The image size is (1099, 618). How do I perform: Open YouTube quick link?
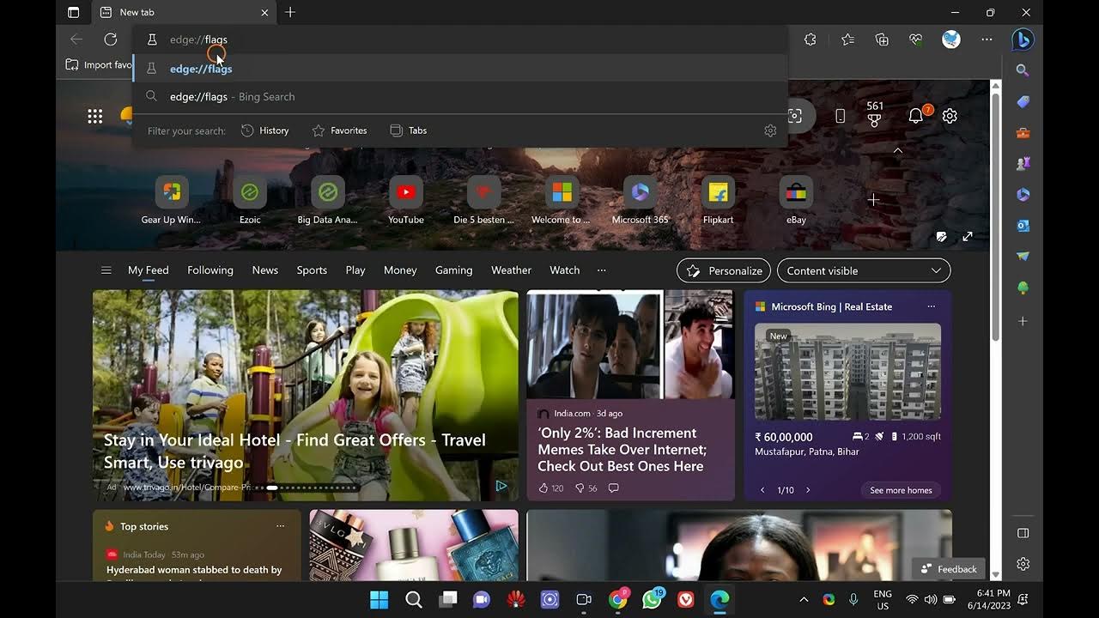[x=406, y=201]
